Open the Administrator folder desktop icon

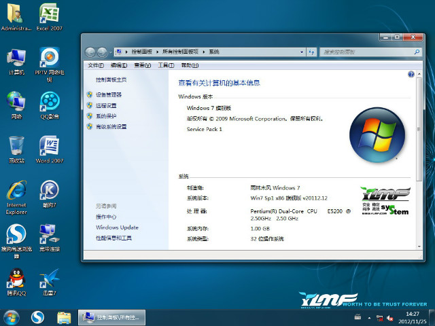16,16
